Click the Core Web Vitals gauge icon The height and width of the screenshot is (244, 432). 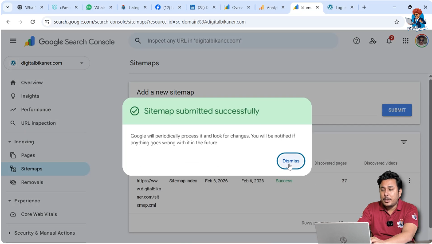click(13, 215)
